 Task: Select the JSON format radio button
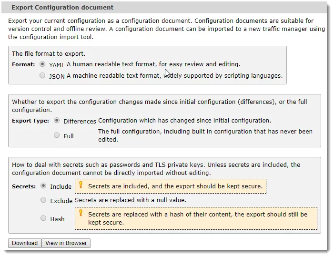click(x=42, y=75)
